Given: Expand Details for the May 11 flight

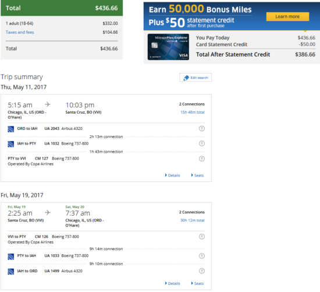Looking at the screenshot, I should tap(172, 175).
